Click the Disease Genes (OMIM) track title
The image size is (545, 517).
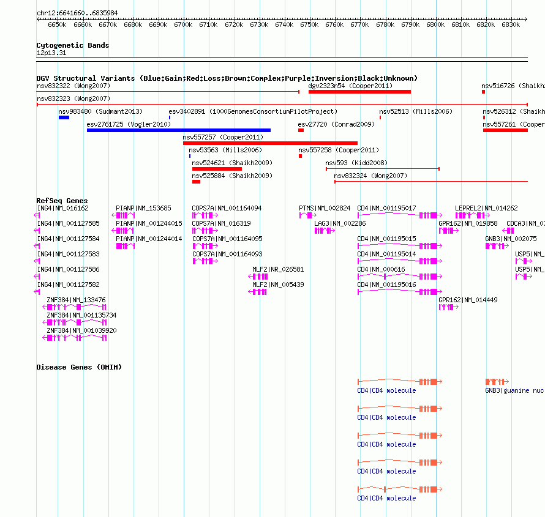click(x=79, y=367)
